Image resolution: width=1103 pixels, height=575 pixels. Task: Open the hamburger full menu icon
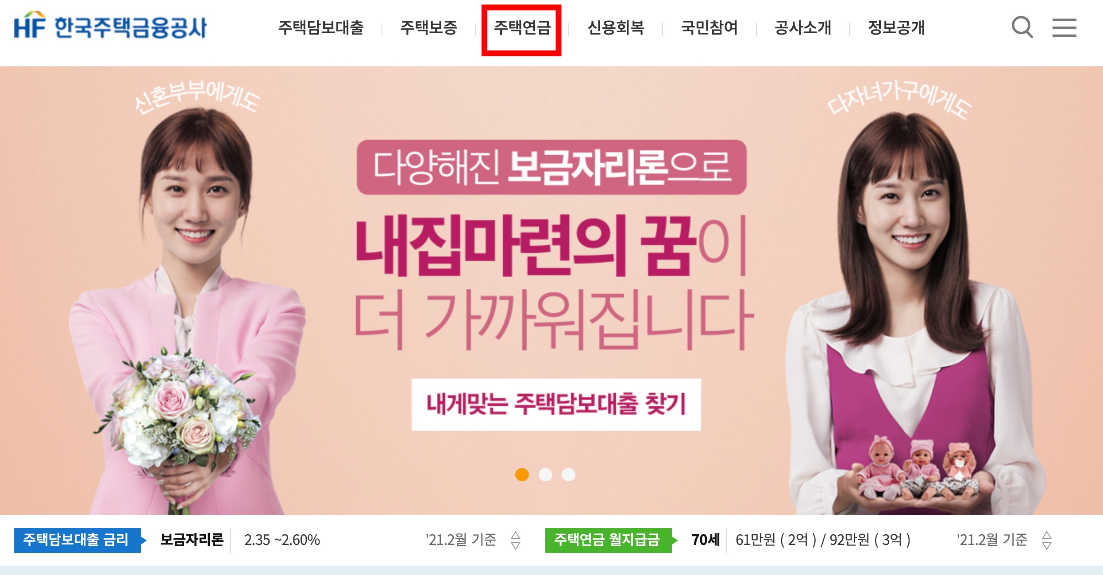click(x=1064, y=27)
